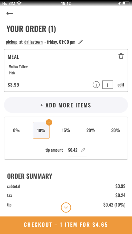Open the edit link for the meal
Image resolution: width=132 pixels, height=234 pixels.
click(121, 85)
